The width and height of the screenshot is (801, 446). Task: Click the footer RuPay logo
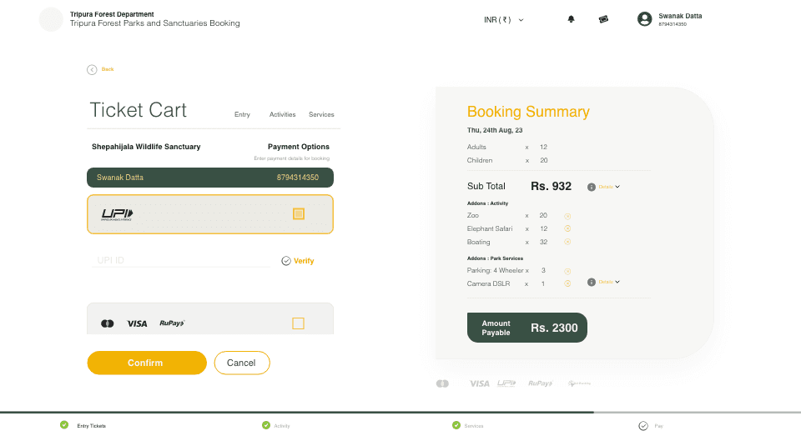pyautogui.click(x=541, y=383)
